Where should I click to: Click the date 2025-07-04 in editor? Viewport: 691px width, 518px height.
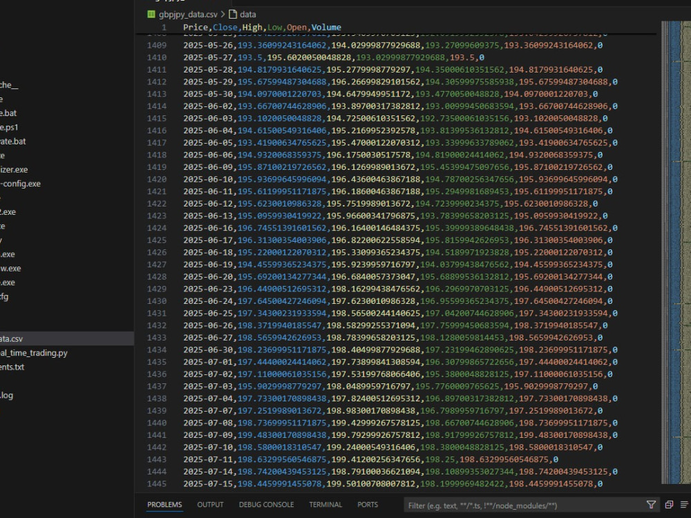pos(209,399)
